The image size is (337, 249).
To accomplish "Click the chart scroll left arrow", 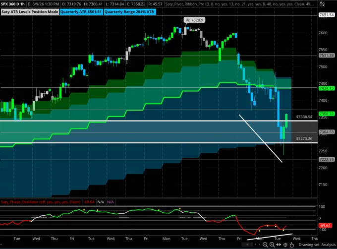I will coord(255,245).
